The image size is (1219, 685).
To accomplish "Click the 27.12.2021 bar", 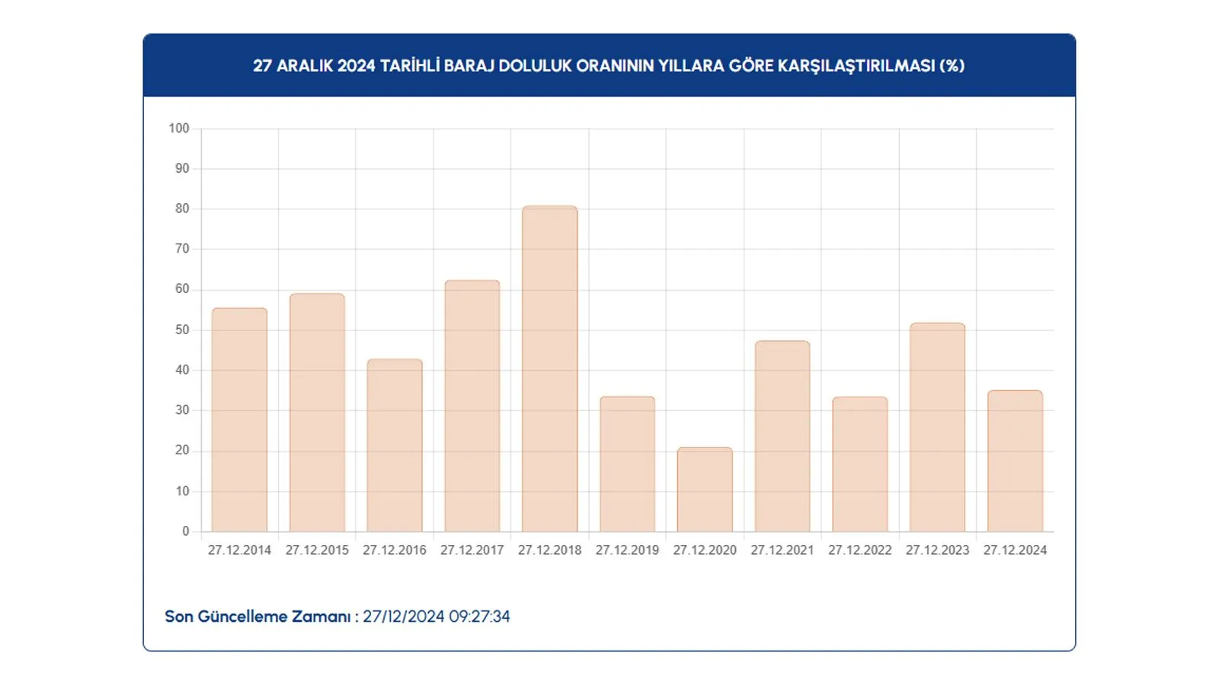I will [782, 436].
